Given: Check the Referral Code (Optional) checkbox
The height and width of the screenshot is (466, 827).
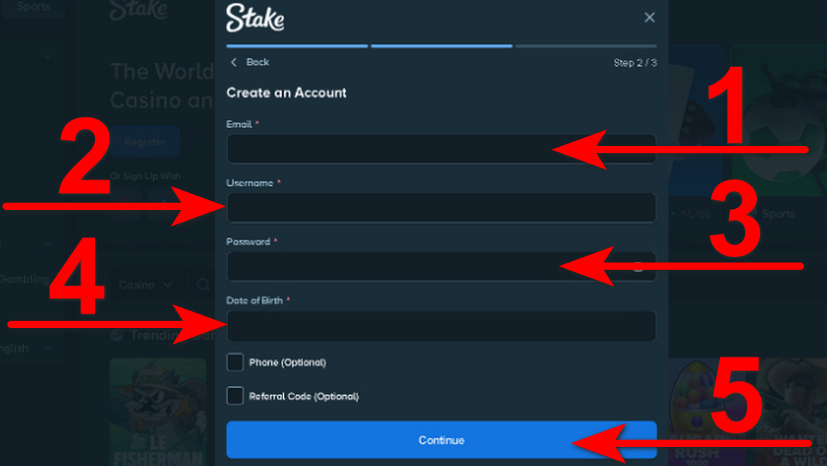Looking at the screenshot, I should coord(234,396).
